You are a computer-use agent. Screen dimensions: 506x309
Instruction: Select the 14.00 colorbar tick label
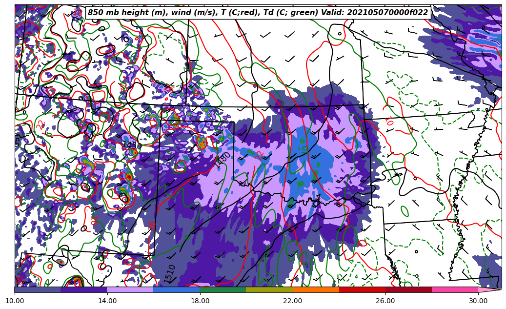(x=107, y=301)
